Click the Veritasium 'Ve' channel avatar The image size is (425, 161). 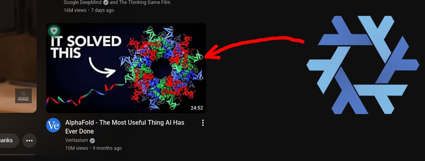coord(53,125)
